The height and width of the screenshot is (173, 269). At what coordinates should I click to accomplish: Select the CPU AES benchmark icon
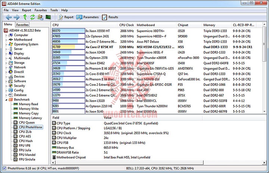(x=16, y=136)
